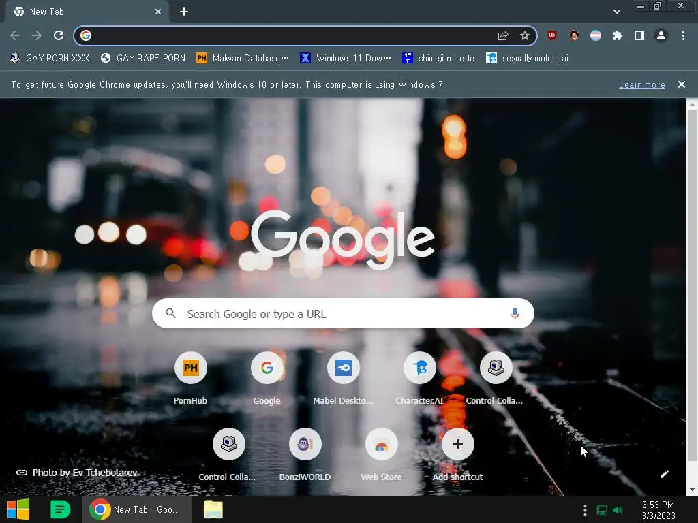The image size is (698, 523).
Task: Bookmark this tab with the star icon
Action: [x=525, y=35]
